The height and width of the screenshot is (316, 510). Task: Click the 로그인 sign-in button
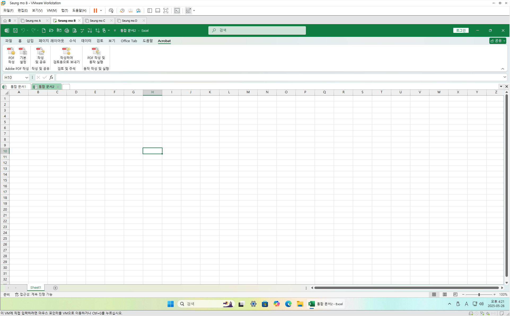(461, 30)
